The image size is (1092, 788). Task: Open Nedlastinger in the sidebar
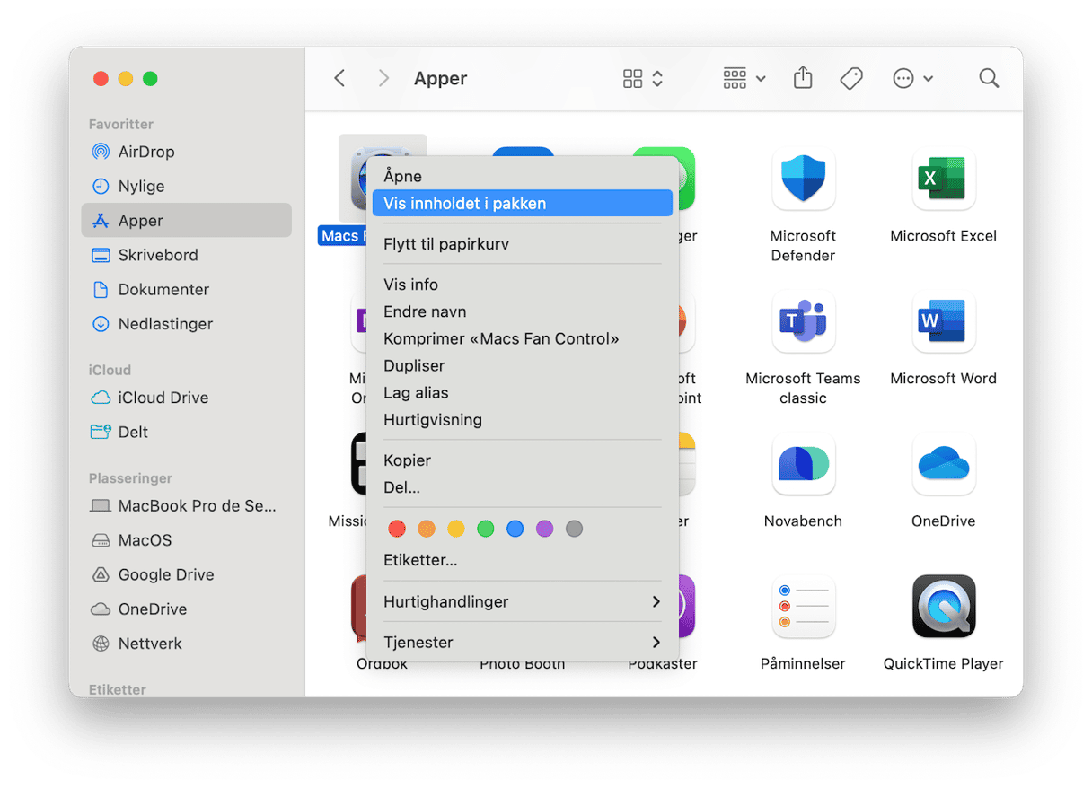(x=186, y=323)
